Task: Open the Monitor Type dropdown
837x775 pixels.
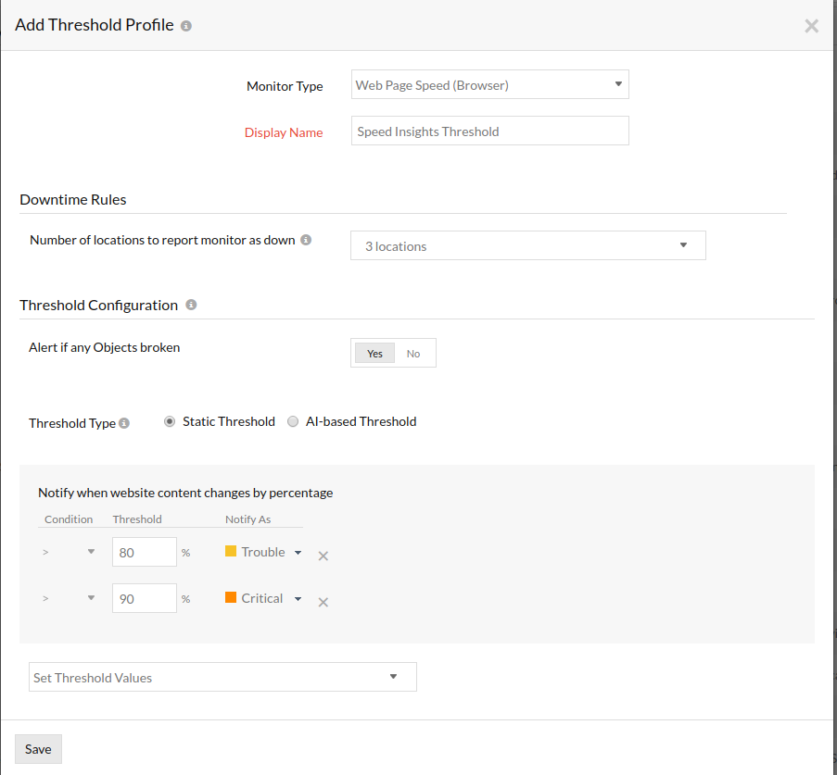Action: click(x=489, y=85)
